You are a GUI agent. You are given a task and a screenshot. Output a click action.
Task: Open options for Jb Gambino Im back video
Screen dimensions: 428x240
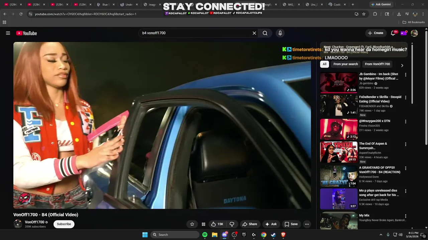406,75
